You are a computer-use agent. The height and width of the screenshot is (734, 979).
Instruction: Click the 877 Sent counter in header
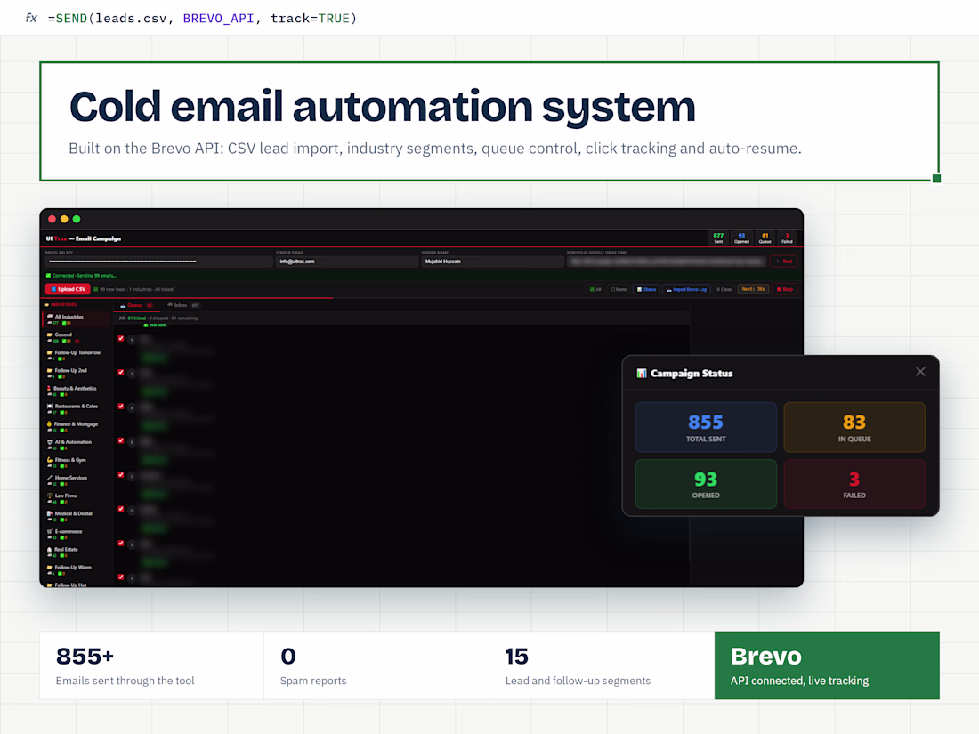[x=718, y=238]
